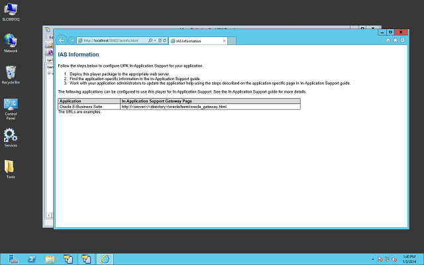This screenshot has width=424, height=265.
Task: Open the Favorites star icon
Action: 396,40
